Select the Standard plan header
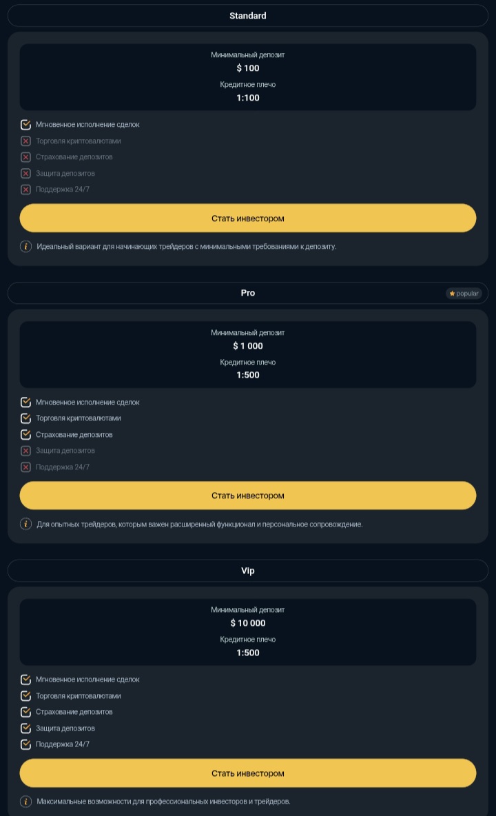Image resolution: width=496 pixels, height=816 pixels. [248, 16]
